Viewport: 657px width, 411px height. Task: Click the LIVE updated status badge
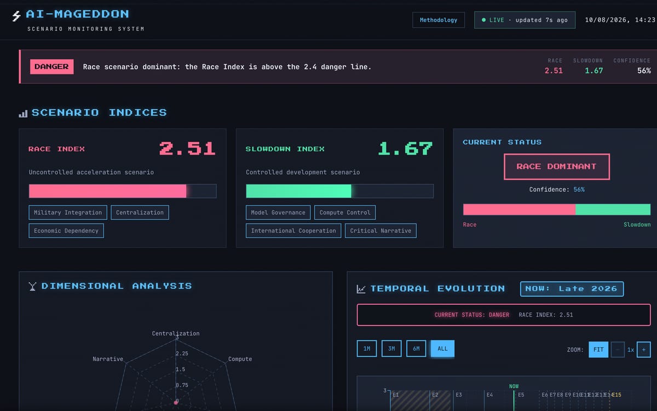[x=525, y=20]
